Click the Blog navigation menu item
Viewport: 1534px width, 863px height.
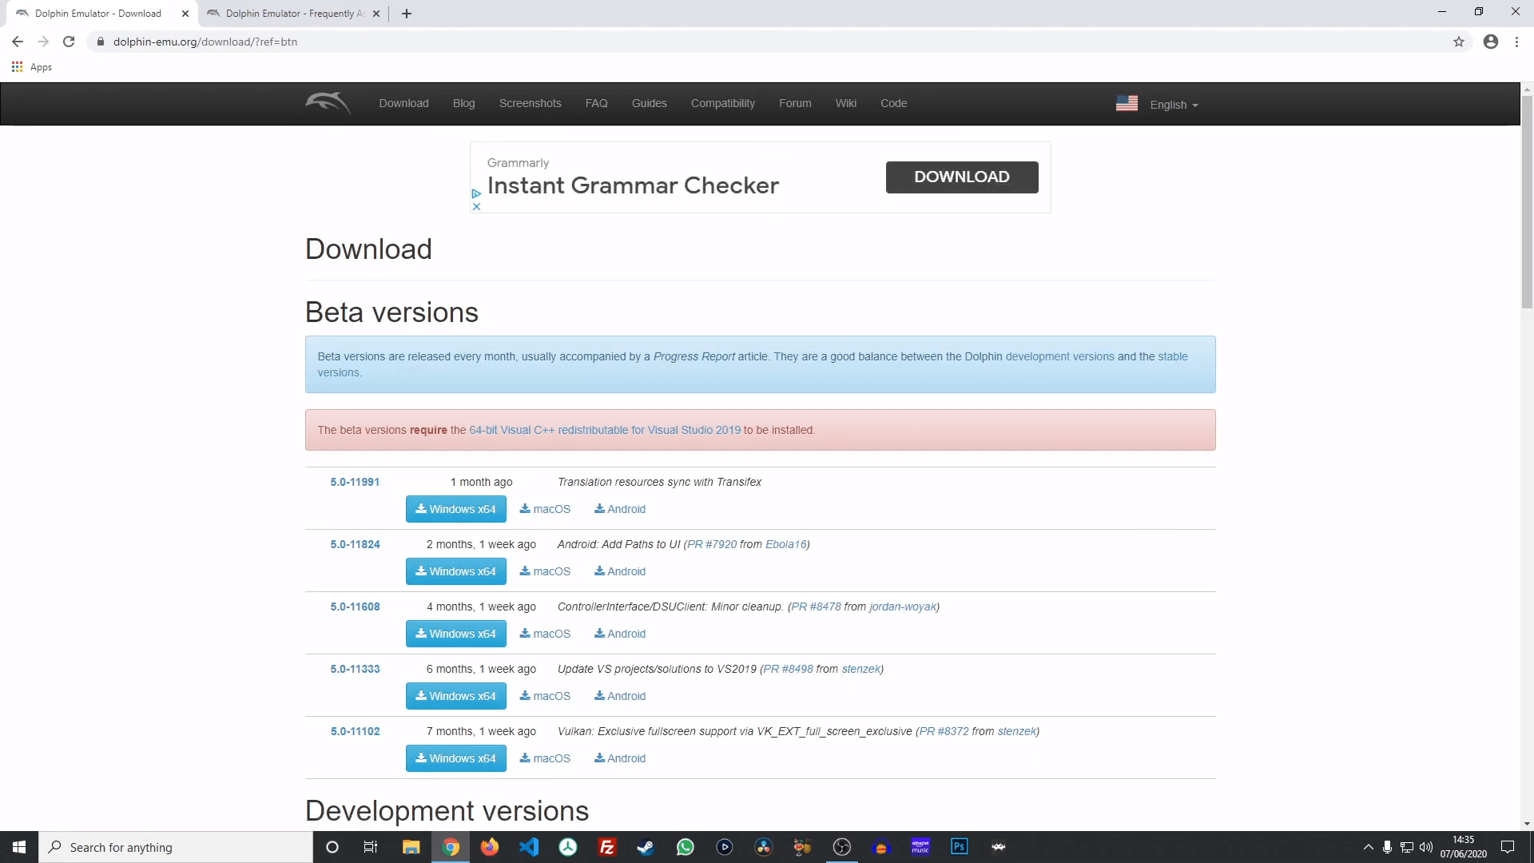[463, 102]
